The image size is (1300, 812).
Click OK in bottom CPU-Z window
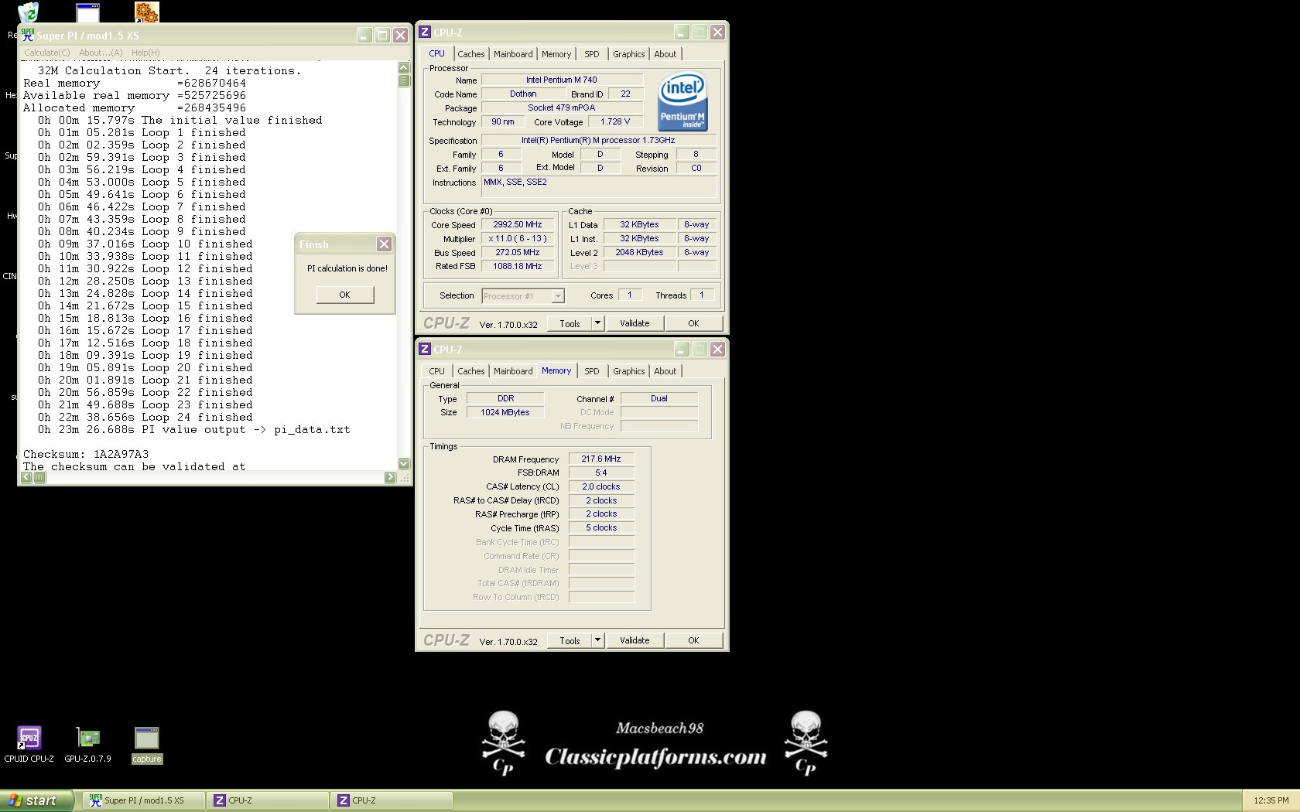click(693, 640)
